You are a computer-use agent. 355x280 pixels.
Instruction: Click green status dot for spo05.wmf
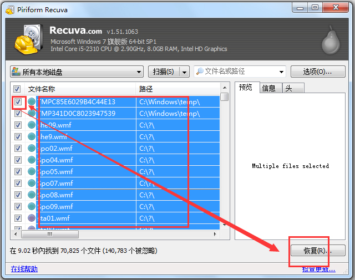[32, 171]
